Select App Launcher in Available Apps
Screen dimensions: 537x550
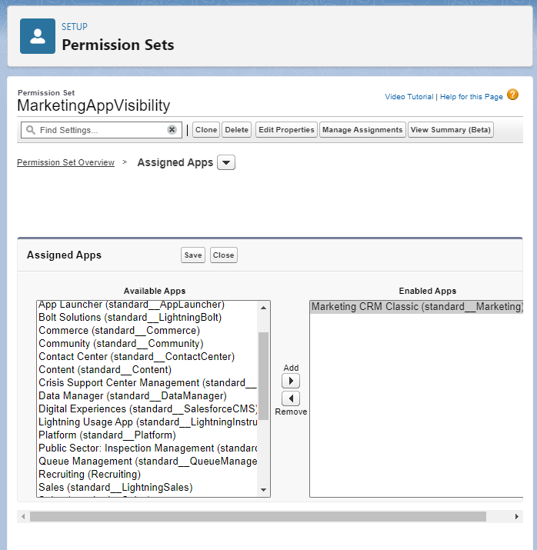click(147, 305)
